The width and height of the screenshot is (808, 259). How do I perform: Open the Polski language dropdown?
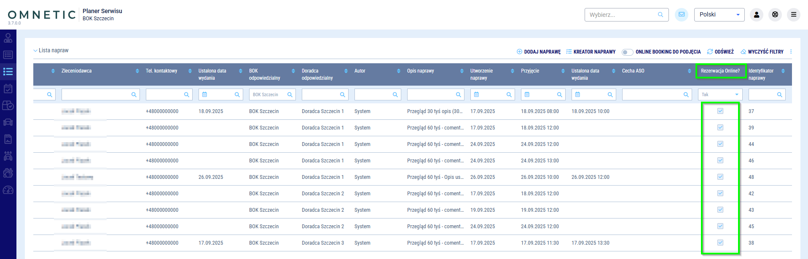click(719, 15)
